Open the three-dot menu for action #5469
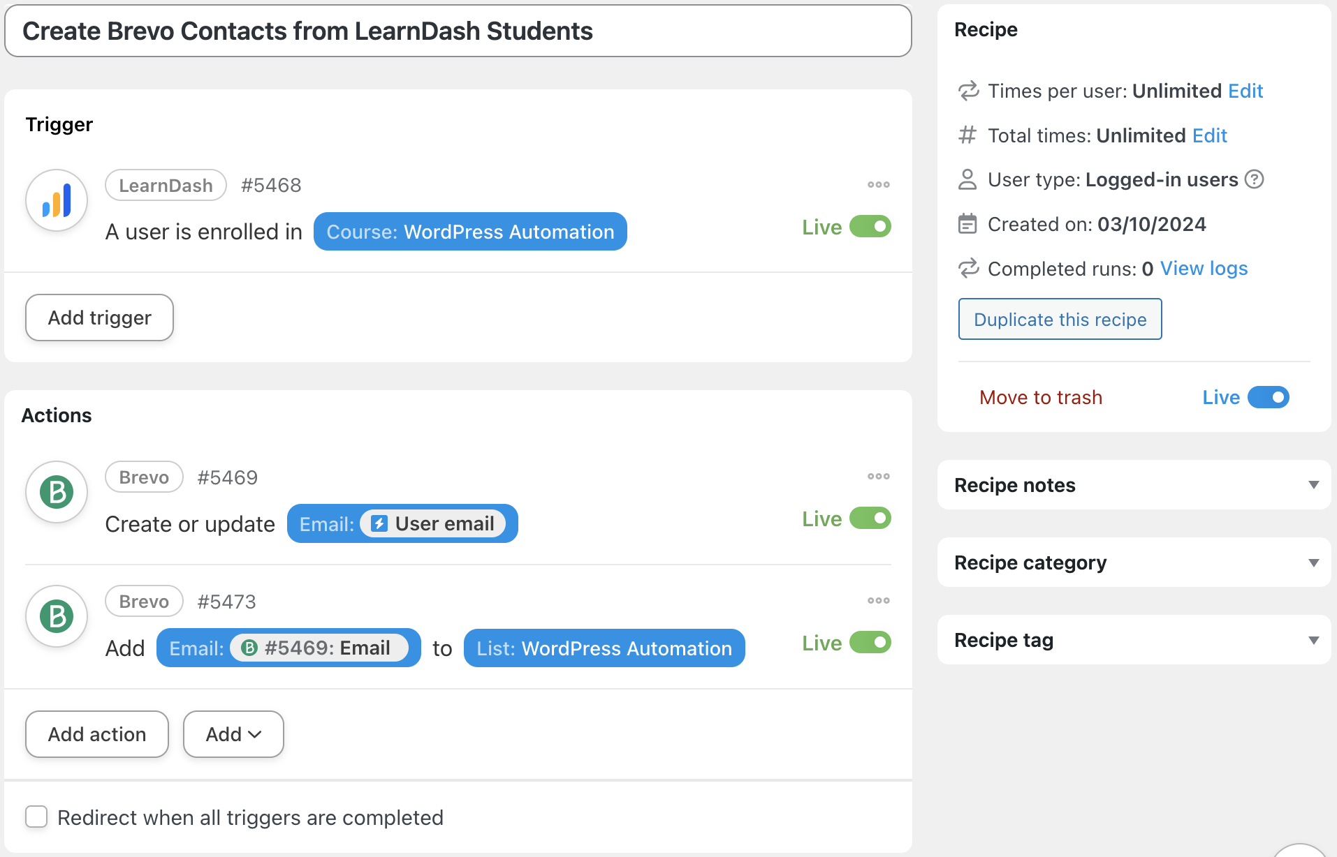 coord(878,477)
